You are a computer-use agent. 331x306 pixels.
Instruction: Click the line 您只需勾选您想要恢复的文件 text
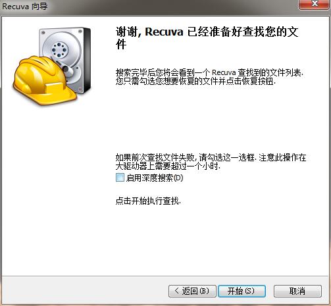click(x=195, y=82)
